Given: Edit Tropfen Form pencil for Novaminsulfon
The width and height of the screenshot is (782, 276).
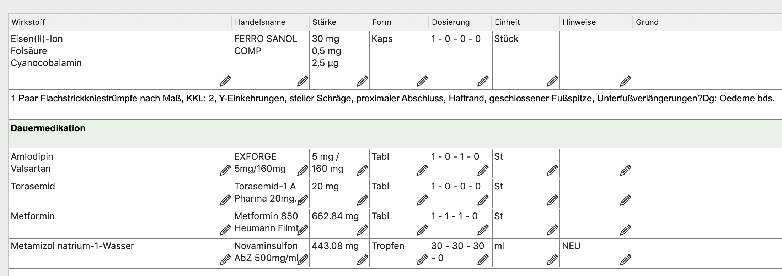Looking at the screenshot, I should pos(422,260).
